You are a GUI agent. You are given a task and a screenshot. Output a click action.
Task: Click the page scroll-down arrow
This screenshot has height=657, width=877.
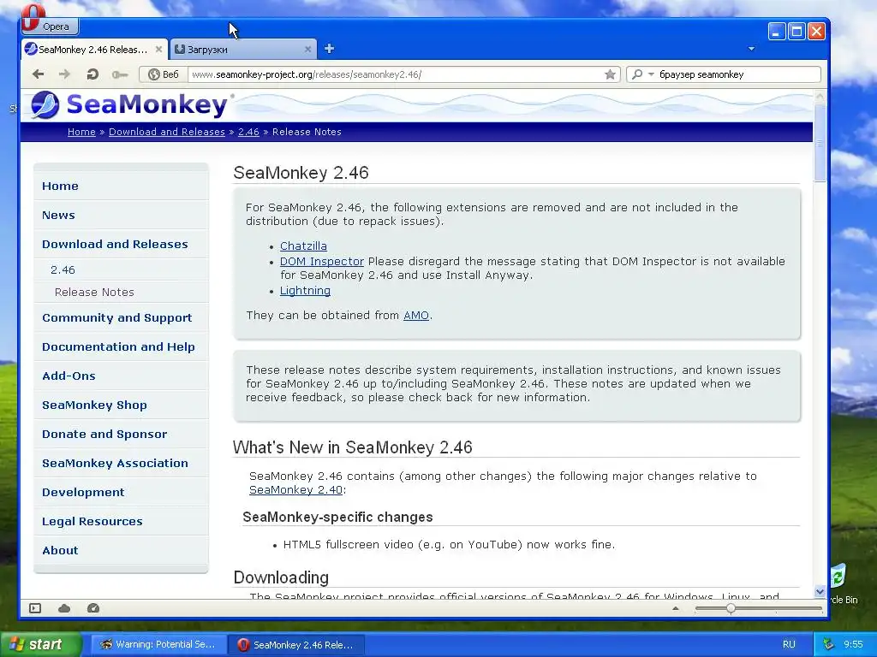click(x=820, y=592)
